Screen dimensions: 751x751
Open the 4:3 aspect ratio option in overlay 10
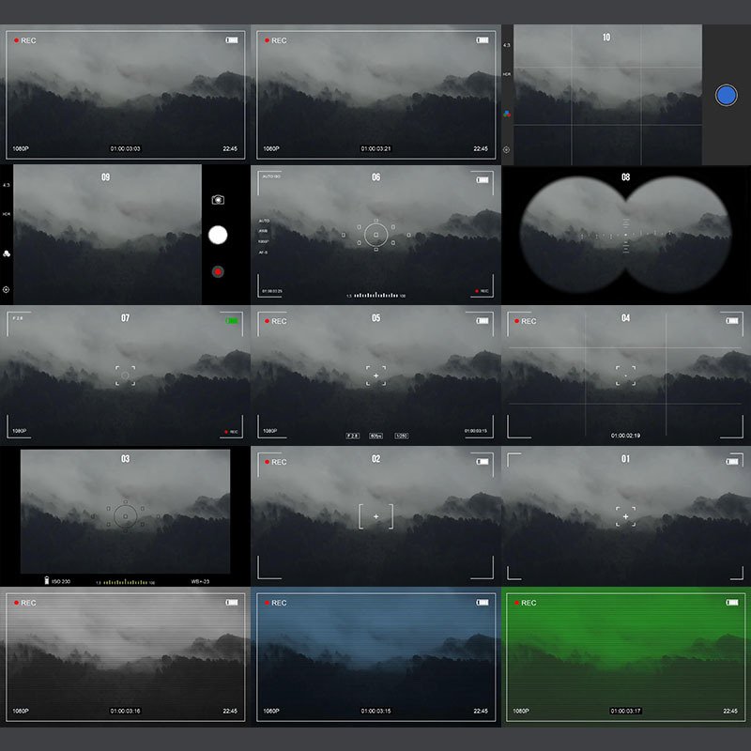click(x=507, y=45)
